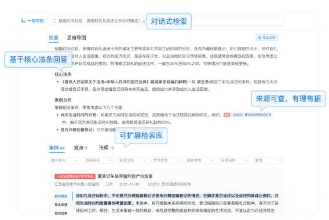Expand the 裁判年份 filter dropdown
The image size is (329, 220).
[x=64, y=160]
